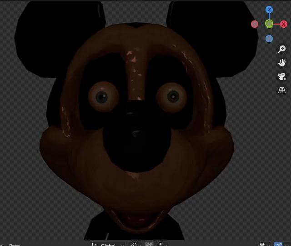The width and height of the screenshot is (291, 246).
Task: Click the hand pan view icon
Action: [x=282, y=63]
